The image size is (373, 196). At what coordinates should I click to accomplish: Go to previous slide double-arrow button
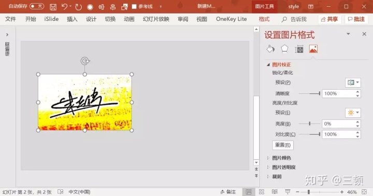pyautogui.click(x=256, y=169)
